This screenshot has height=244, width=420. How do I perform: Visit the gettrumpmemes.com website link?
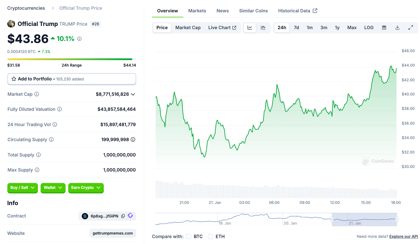point(113,233)
